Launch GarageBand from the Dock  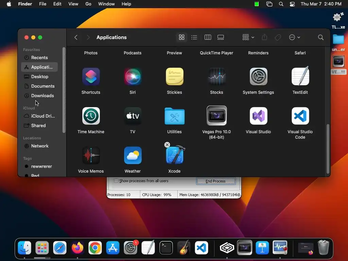coord(184,247)
